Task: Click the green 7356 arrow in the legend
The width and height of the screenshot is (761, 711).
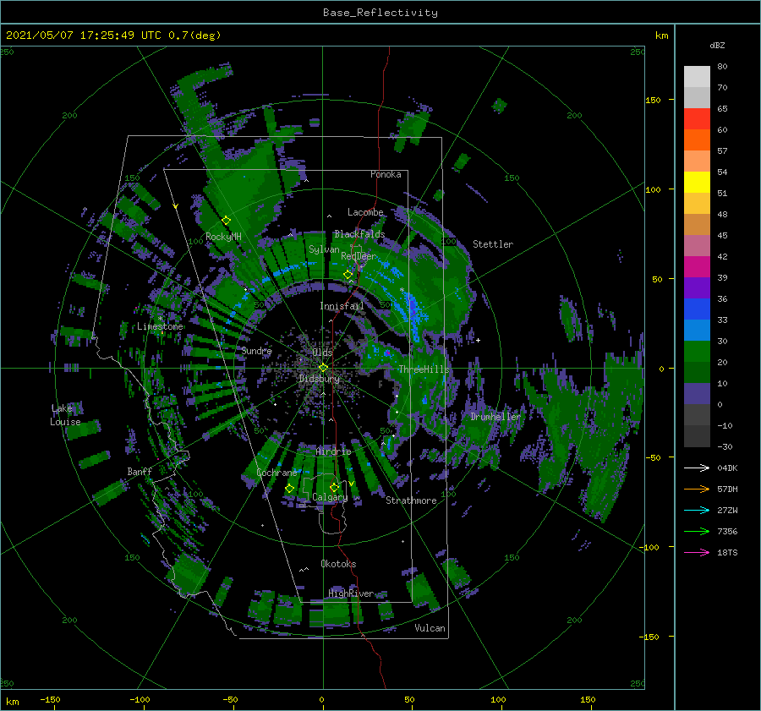Action: tap(697, 532)
